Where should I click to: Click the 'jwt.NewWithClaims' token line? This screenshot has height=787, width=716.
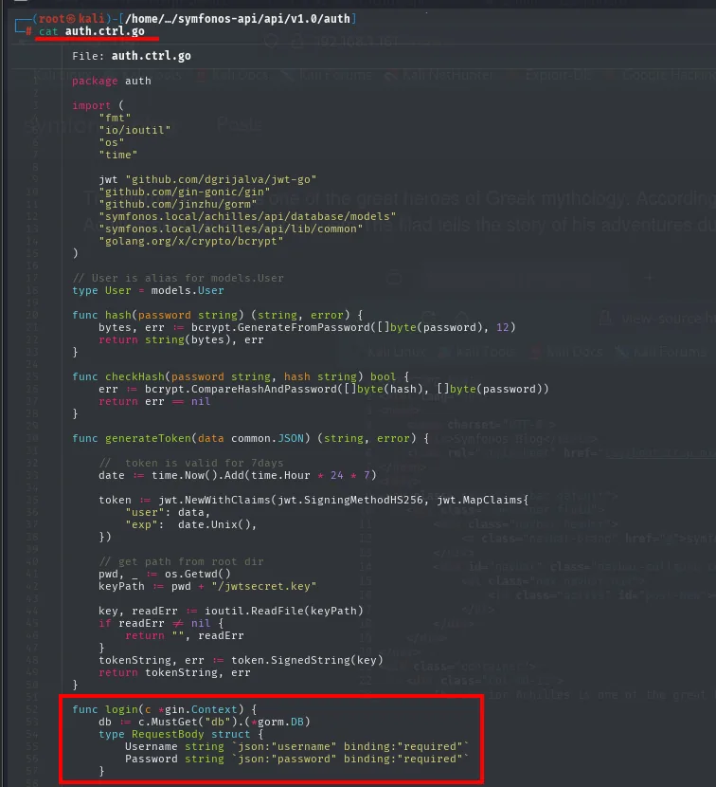point(313,500)
